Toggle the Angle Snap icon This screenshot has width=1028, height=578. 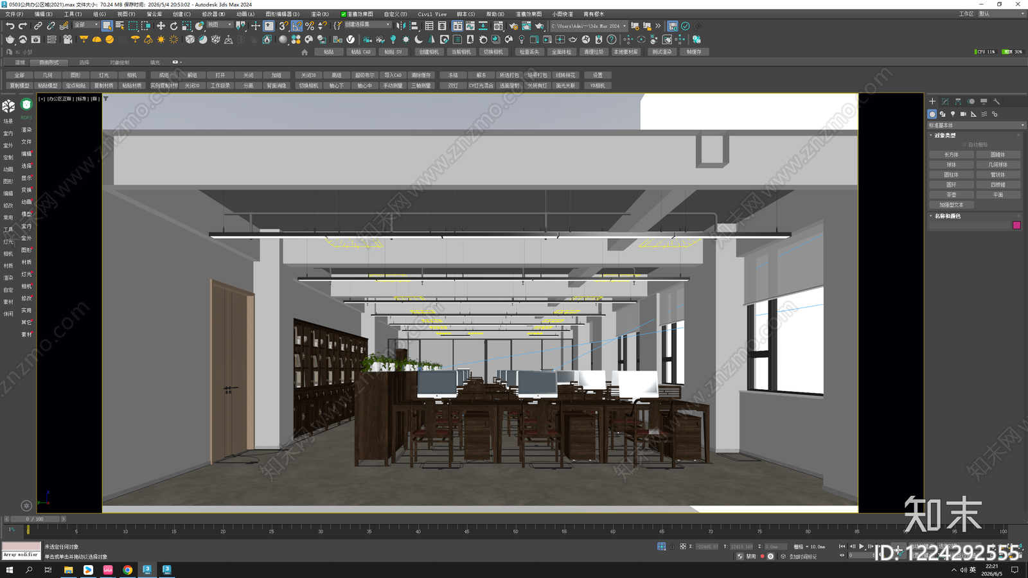pyautogui.click(x=297, y=26)
